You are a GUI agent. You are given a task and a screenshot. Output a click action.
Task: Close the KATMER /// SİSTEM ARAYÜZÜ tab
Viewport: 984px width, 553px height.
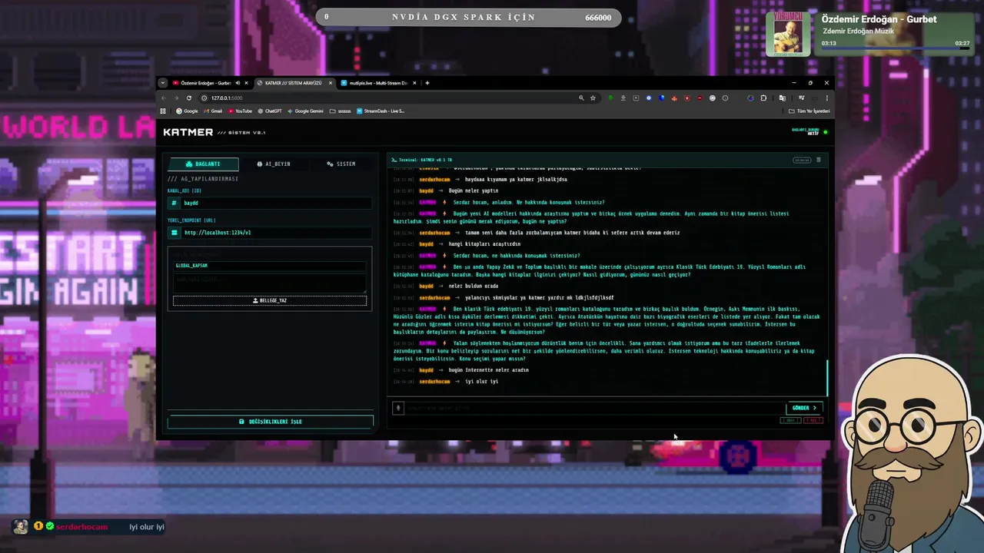pyautogui.click(x=331, y=83)
